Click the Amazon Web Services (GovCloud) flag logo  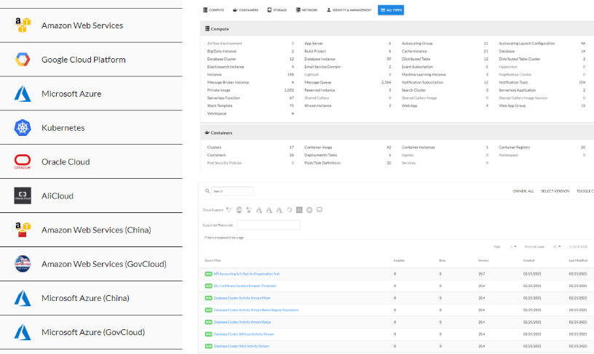click(x=23, y=264)
